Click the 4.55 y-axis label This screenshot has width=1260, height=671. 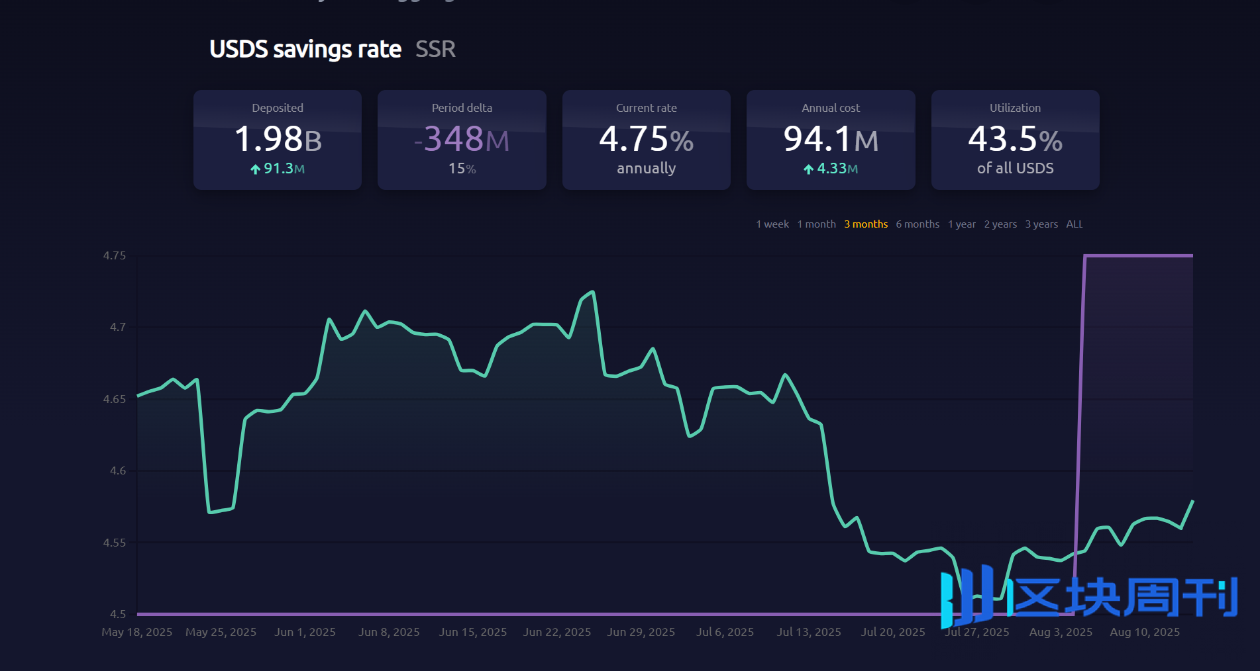coord(114,543)
